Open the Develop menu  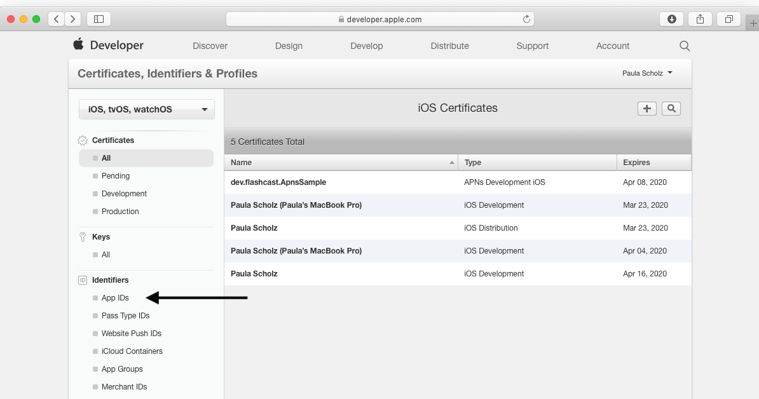pos(366,46)
